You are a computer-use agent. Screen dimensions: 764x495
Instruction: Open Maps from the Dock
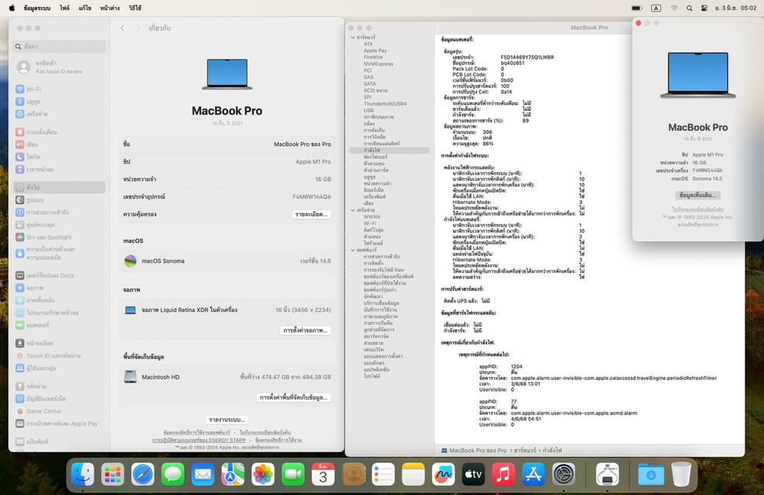pyautogui.click(x=233, y=474)
